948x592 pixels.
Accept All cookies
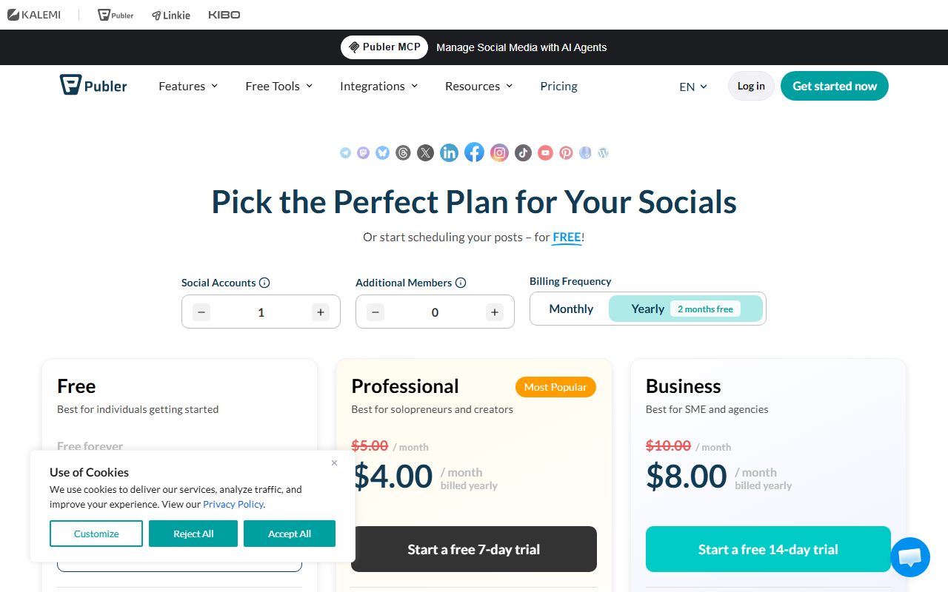pos(290,534)
